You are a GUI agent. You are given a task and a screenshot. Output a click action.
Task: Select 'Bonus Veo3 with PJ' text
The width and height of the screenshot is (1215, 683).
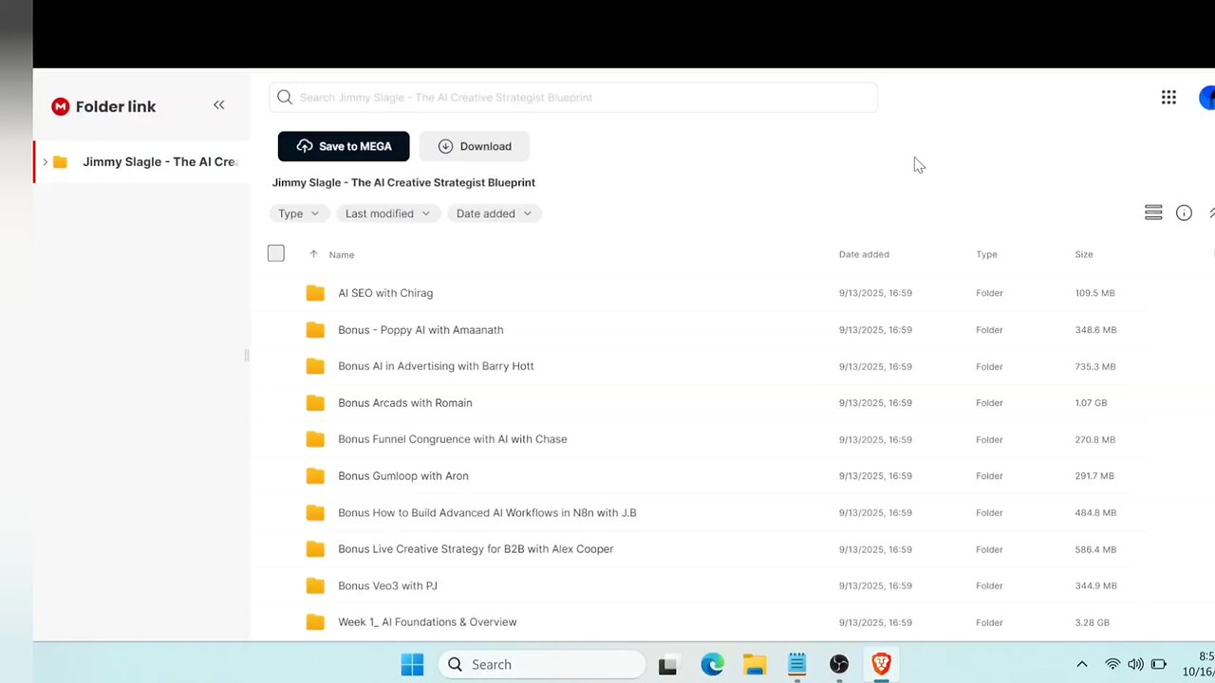click(x=387, y=586)
